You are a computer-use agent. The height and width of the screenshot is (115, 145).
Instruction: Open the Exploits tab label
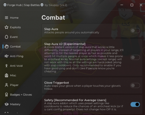pos(15,27)
